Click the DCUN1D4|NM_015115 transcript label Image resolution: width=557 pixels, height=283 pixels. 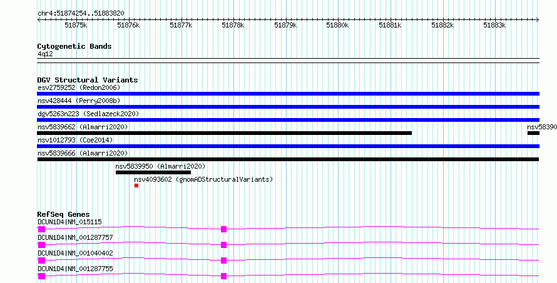point(69,222)
